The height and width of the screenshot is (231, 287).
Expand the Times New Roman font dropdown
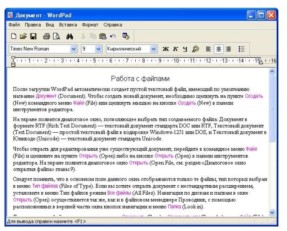[x=73, y=49]
